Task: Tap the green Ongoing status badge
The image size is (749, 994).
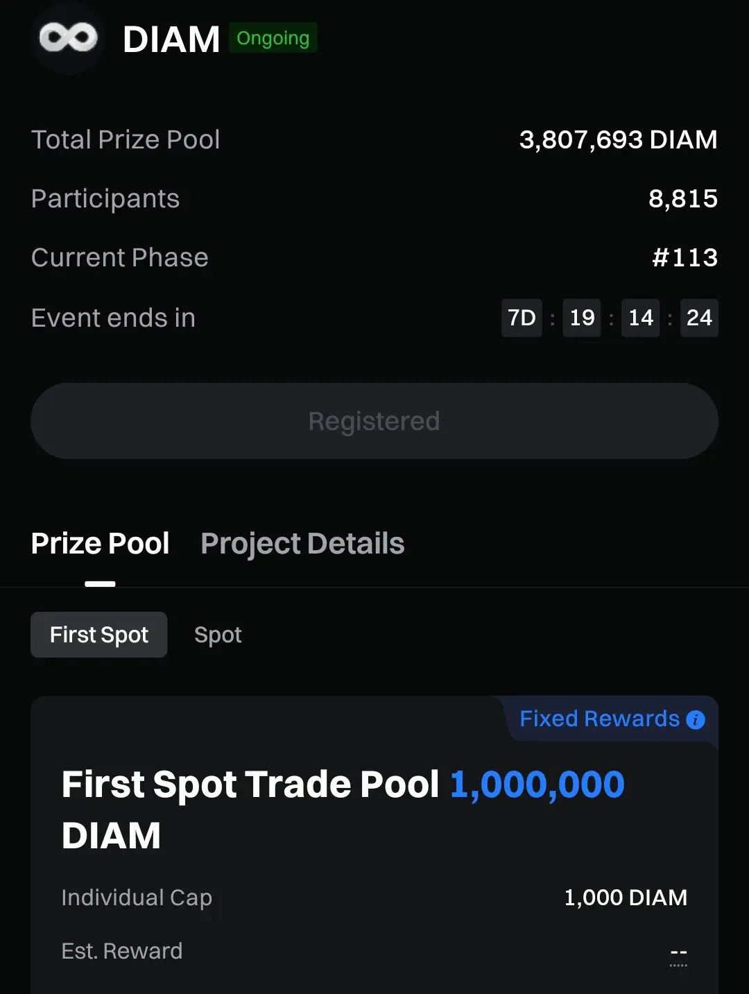Action: click(x=273, y=38)
